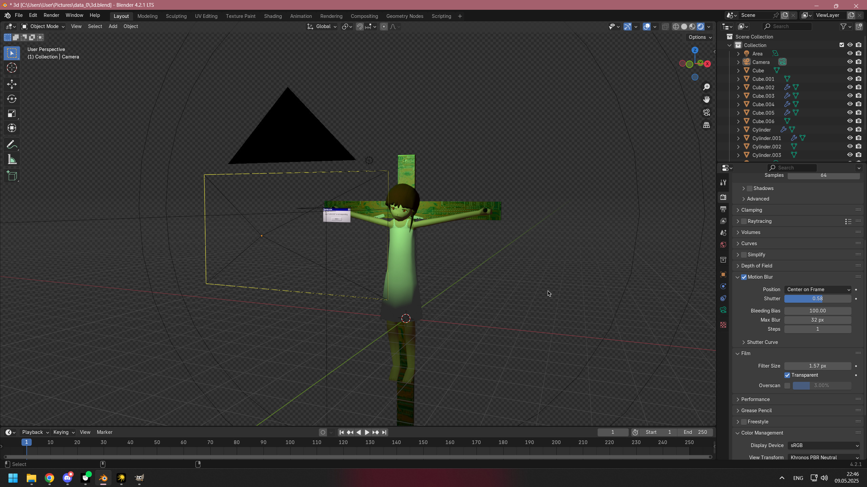Switch to orthographic grid view icon

[x=706, y=125]
